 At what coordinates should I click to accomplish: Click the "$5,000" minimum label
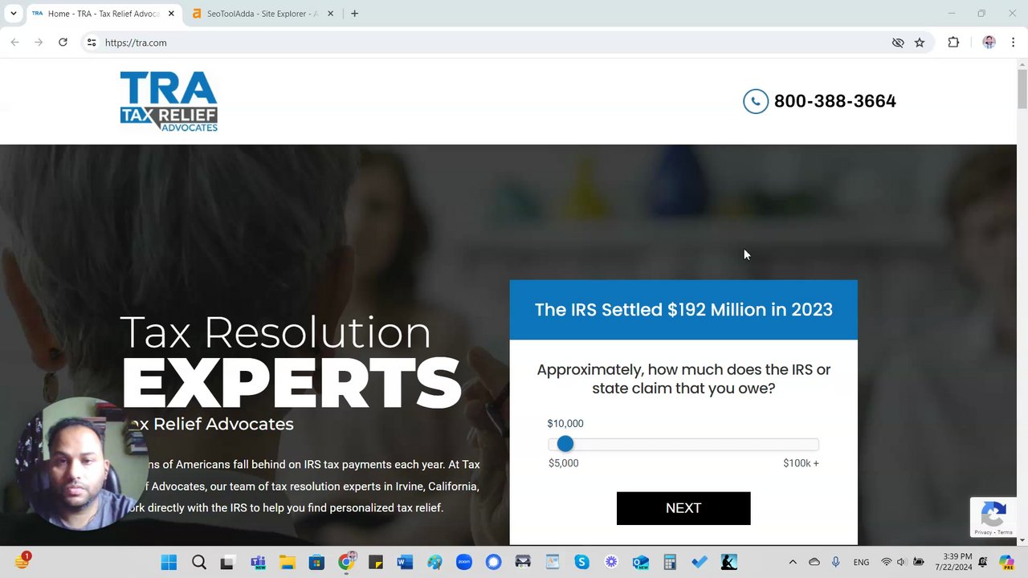563,463
